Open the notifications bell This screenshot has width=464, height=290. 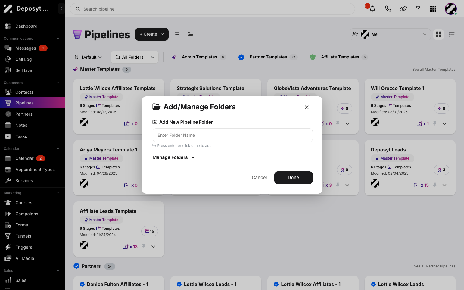(372, 9)
